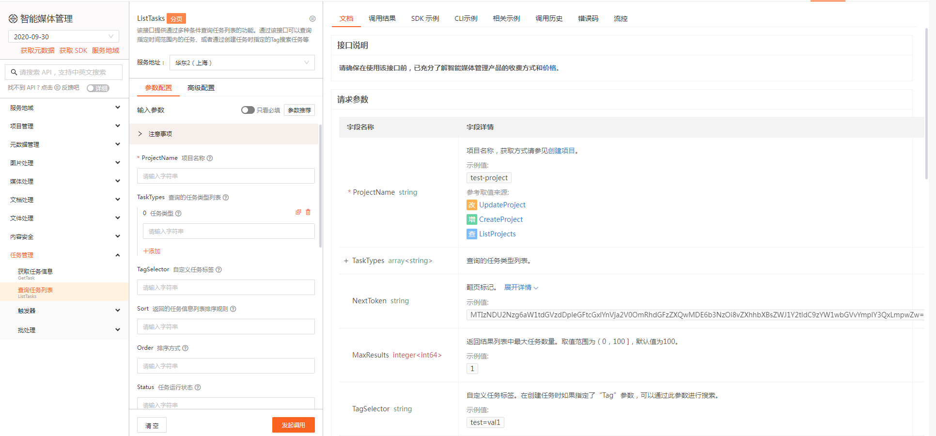Open the help icon next to 查询的任务类型列表
This screenshot has width=936, height=436.
[226, 197]
